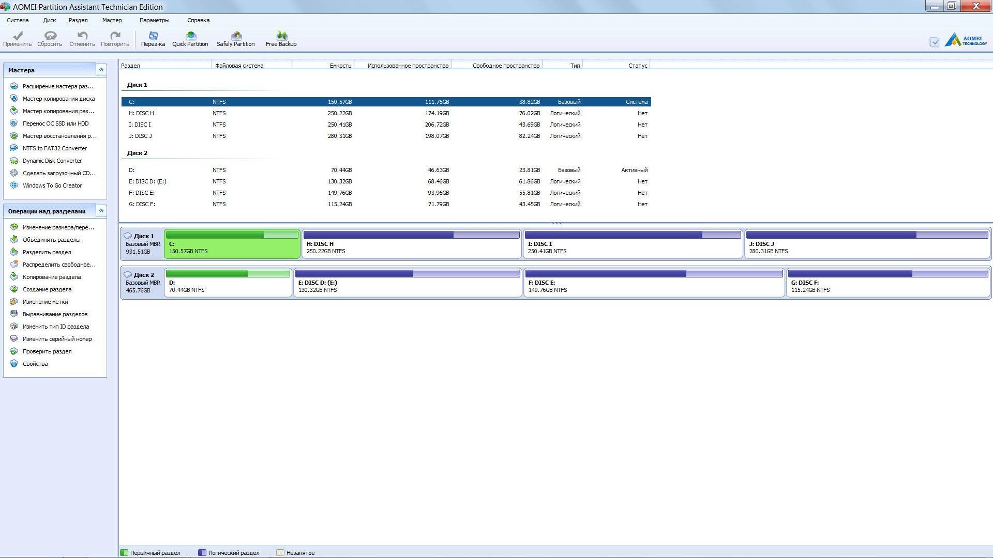Start Мастер копирования диска wizard

pos(52,99)
